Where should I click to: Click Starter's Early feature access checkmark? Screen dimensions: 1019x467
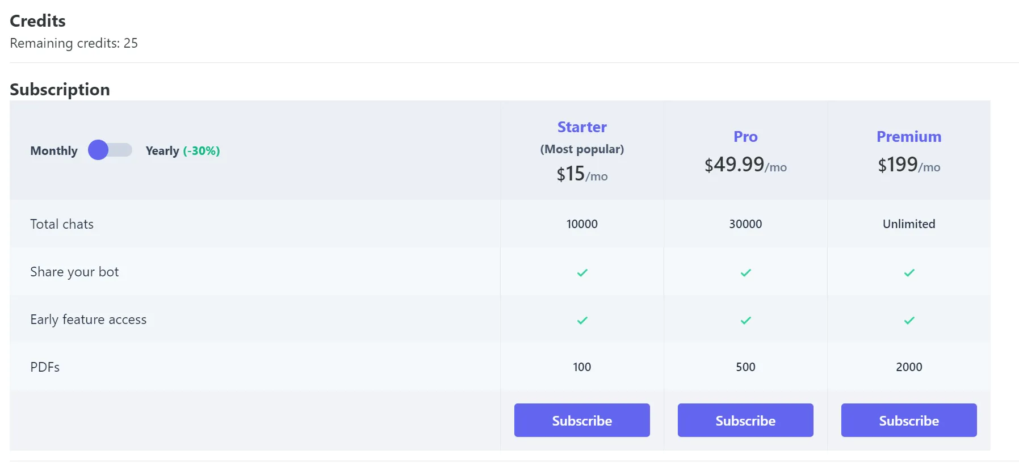coord(582,321)
